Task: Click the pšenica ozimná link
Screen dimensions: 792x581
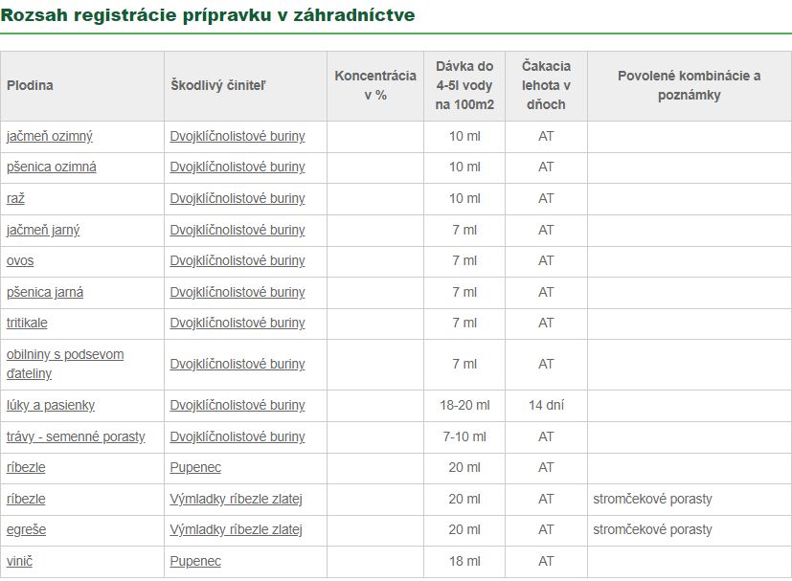Action: pyautogui.click(x=52, y=168)
